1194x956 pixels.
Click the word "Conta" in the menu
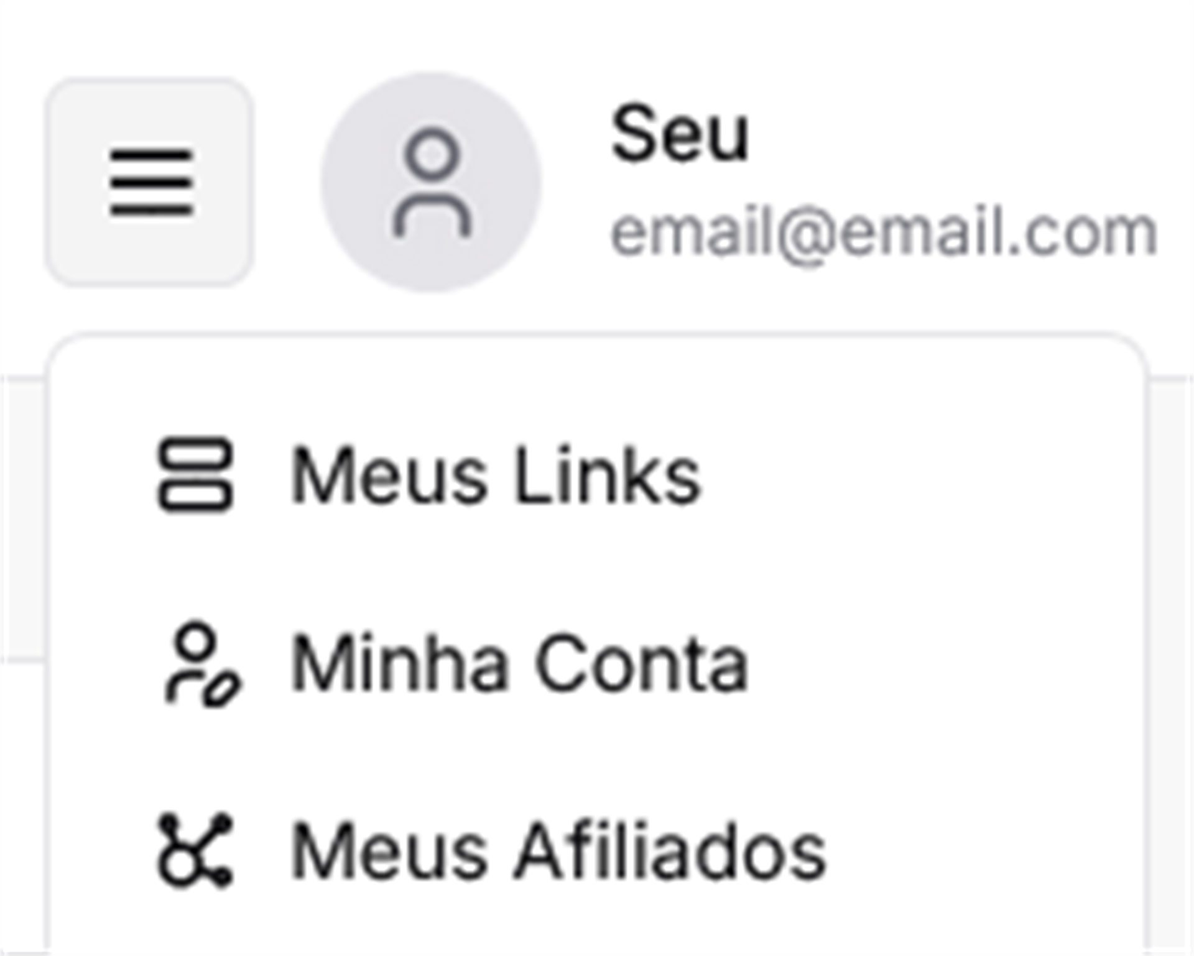(642, 664)
